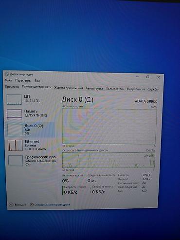Open the Журнал приложений tab
This screenshot has width=180, height=240.
[x=68, y=88]
